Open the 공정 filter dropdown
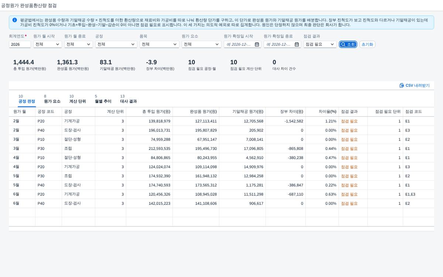Viewport: 443px width, 277px height. pyautogui.click(x=116, y=44)
